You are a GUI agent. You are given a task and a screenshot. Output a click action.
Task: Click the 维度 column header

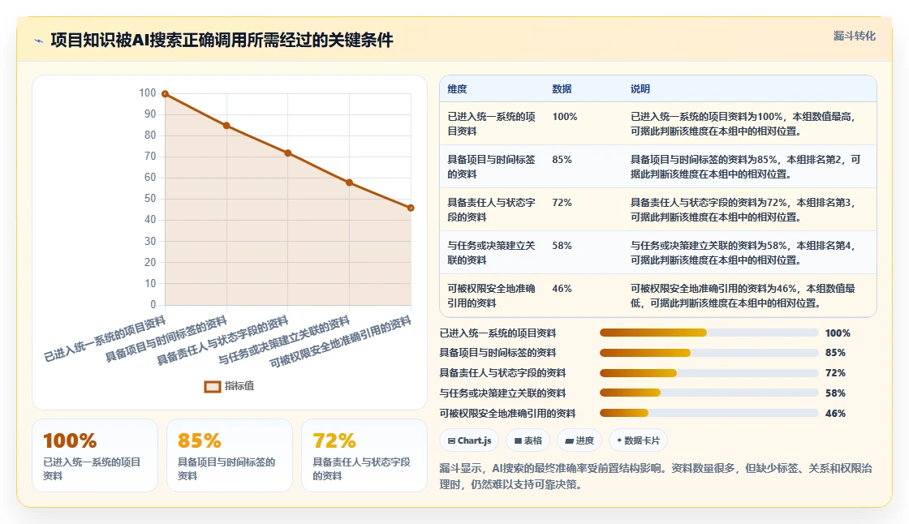[x=457, y=89]
